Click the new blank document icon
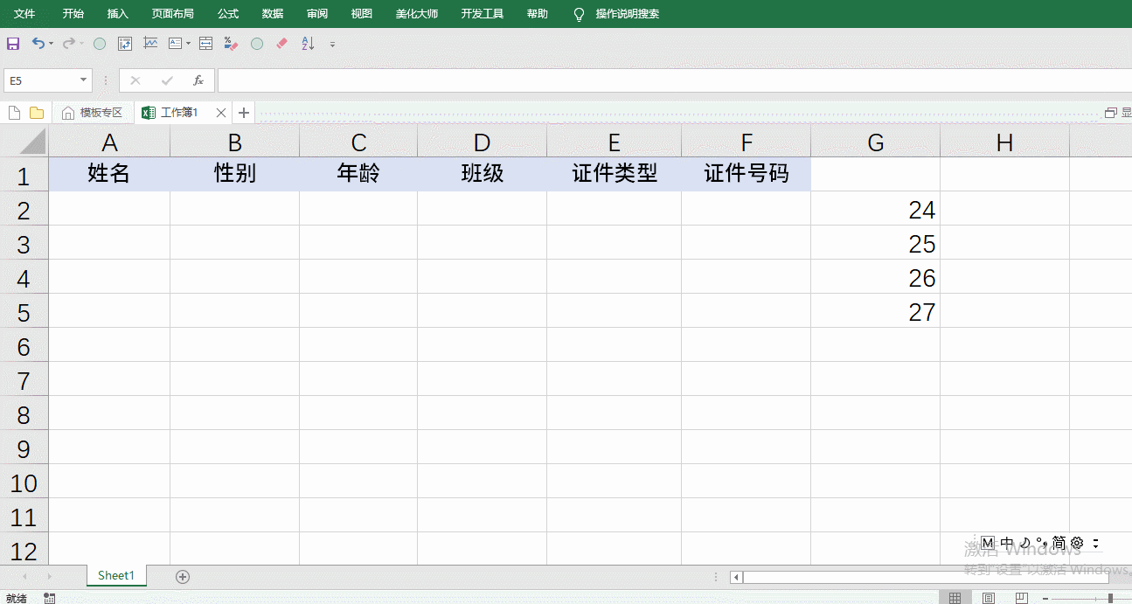 (14, 113)
